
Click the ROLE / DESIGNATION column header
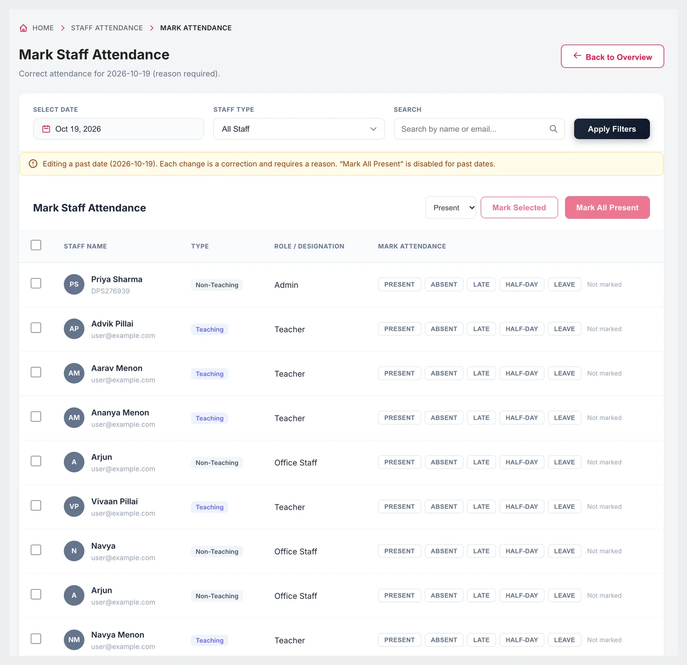click(x=309, y=246)
